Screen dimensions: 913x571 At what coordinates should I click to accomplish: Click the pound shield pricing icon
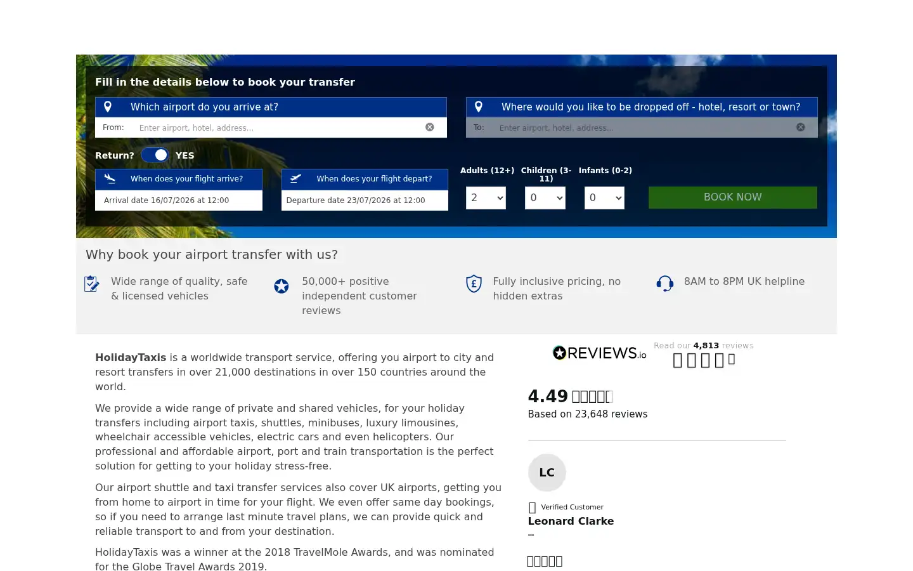(x=474, y=284)
